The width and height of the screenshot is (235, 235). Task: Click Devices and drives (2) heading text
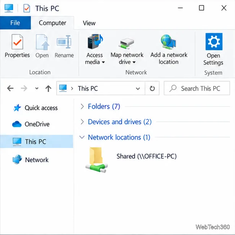point(119,122)
